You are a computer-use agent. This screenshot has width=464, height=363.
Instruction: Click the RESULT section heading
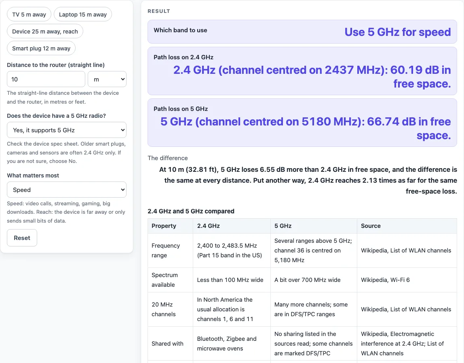pos(158,11)
